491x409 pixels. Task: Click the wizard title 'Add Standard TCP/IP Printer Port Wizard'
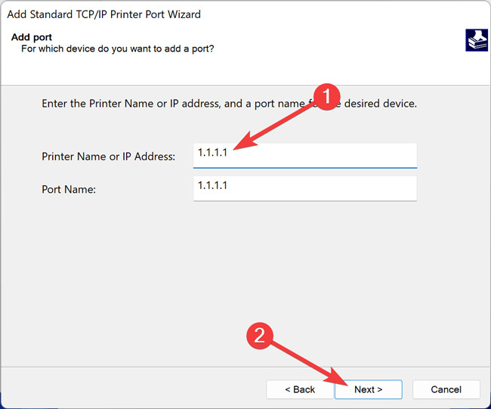104,14
